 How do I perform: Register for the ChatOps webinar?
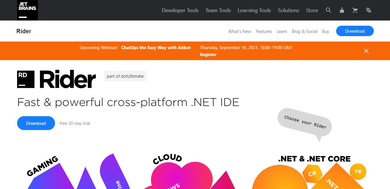coord(208,54)
